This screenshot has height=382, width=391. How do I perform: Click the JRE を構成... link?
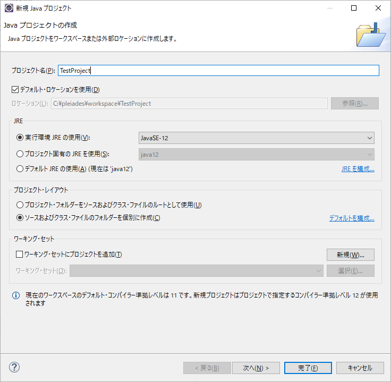(358, 169)
